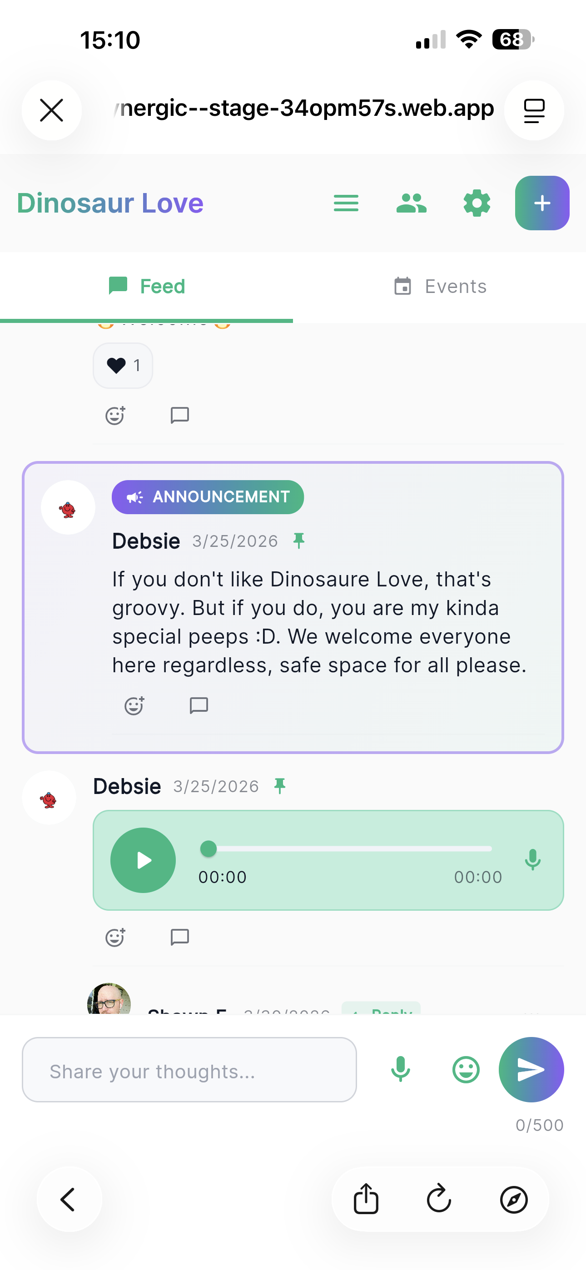
Task: Open comments under the welcome post
Action: pyautogui.click(x=179, y=415)
